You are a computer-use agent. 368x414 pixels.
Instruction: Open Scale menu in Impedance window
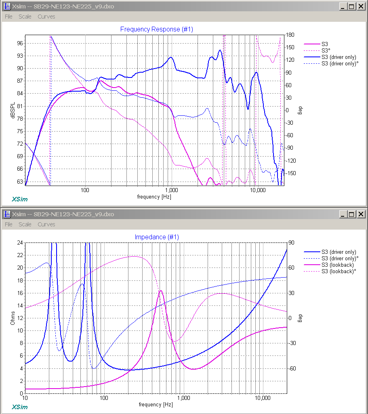[x=25, y=224]
